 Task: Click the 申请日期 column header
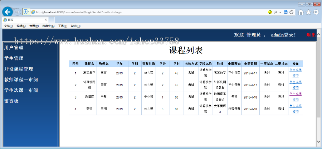click(x=250, y=64)
